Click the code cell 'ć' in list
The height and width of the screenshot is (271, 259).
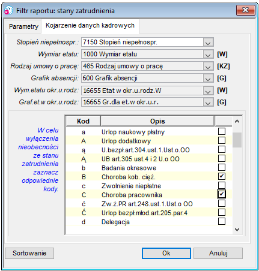point(84,204)
